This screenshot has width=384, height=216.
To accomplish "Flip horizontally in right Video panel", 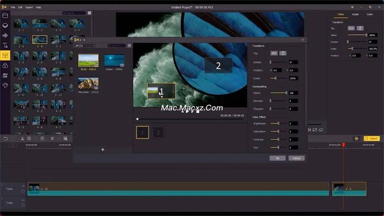I will coord(351,28).
